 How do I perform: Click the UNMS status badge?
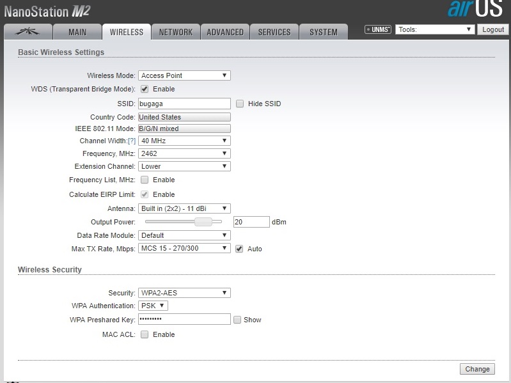point(378,29)
